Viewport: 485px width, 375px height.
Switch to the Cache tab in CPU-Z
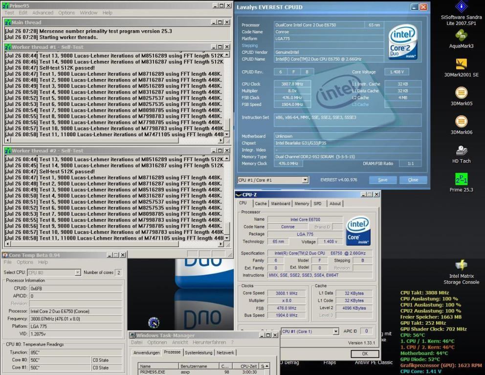pyautogui.click(x=261, y=204)
